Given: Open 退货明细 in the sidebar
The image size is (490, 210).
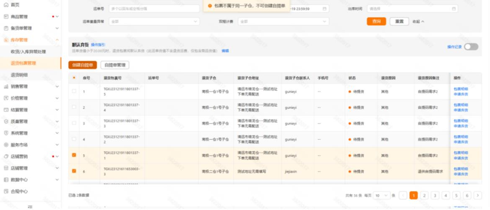Looking at the screenshot, I should pyautogui.click(x=19, y=75).
